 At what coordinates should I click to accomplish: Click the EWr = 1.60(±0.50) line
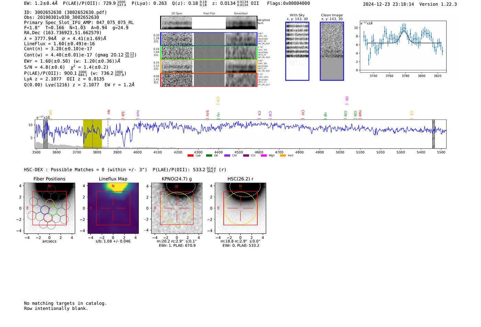click(x=72, y=61)
